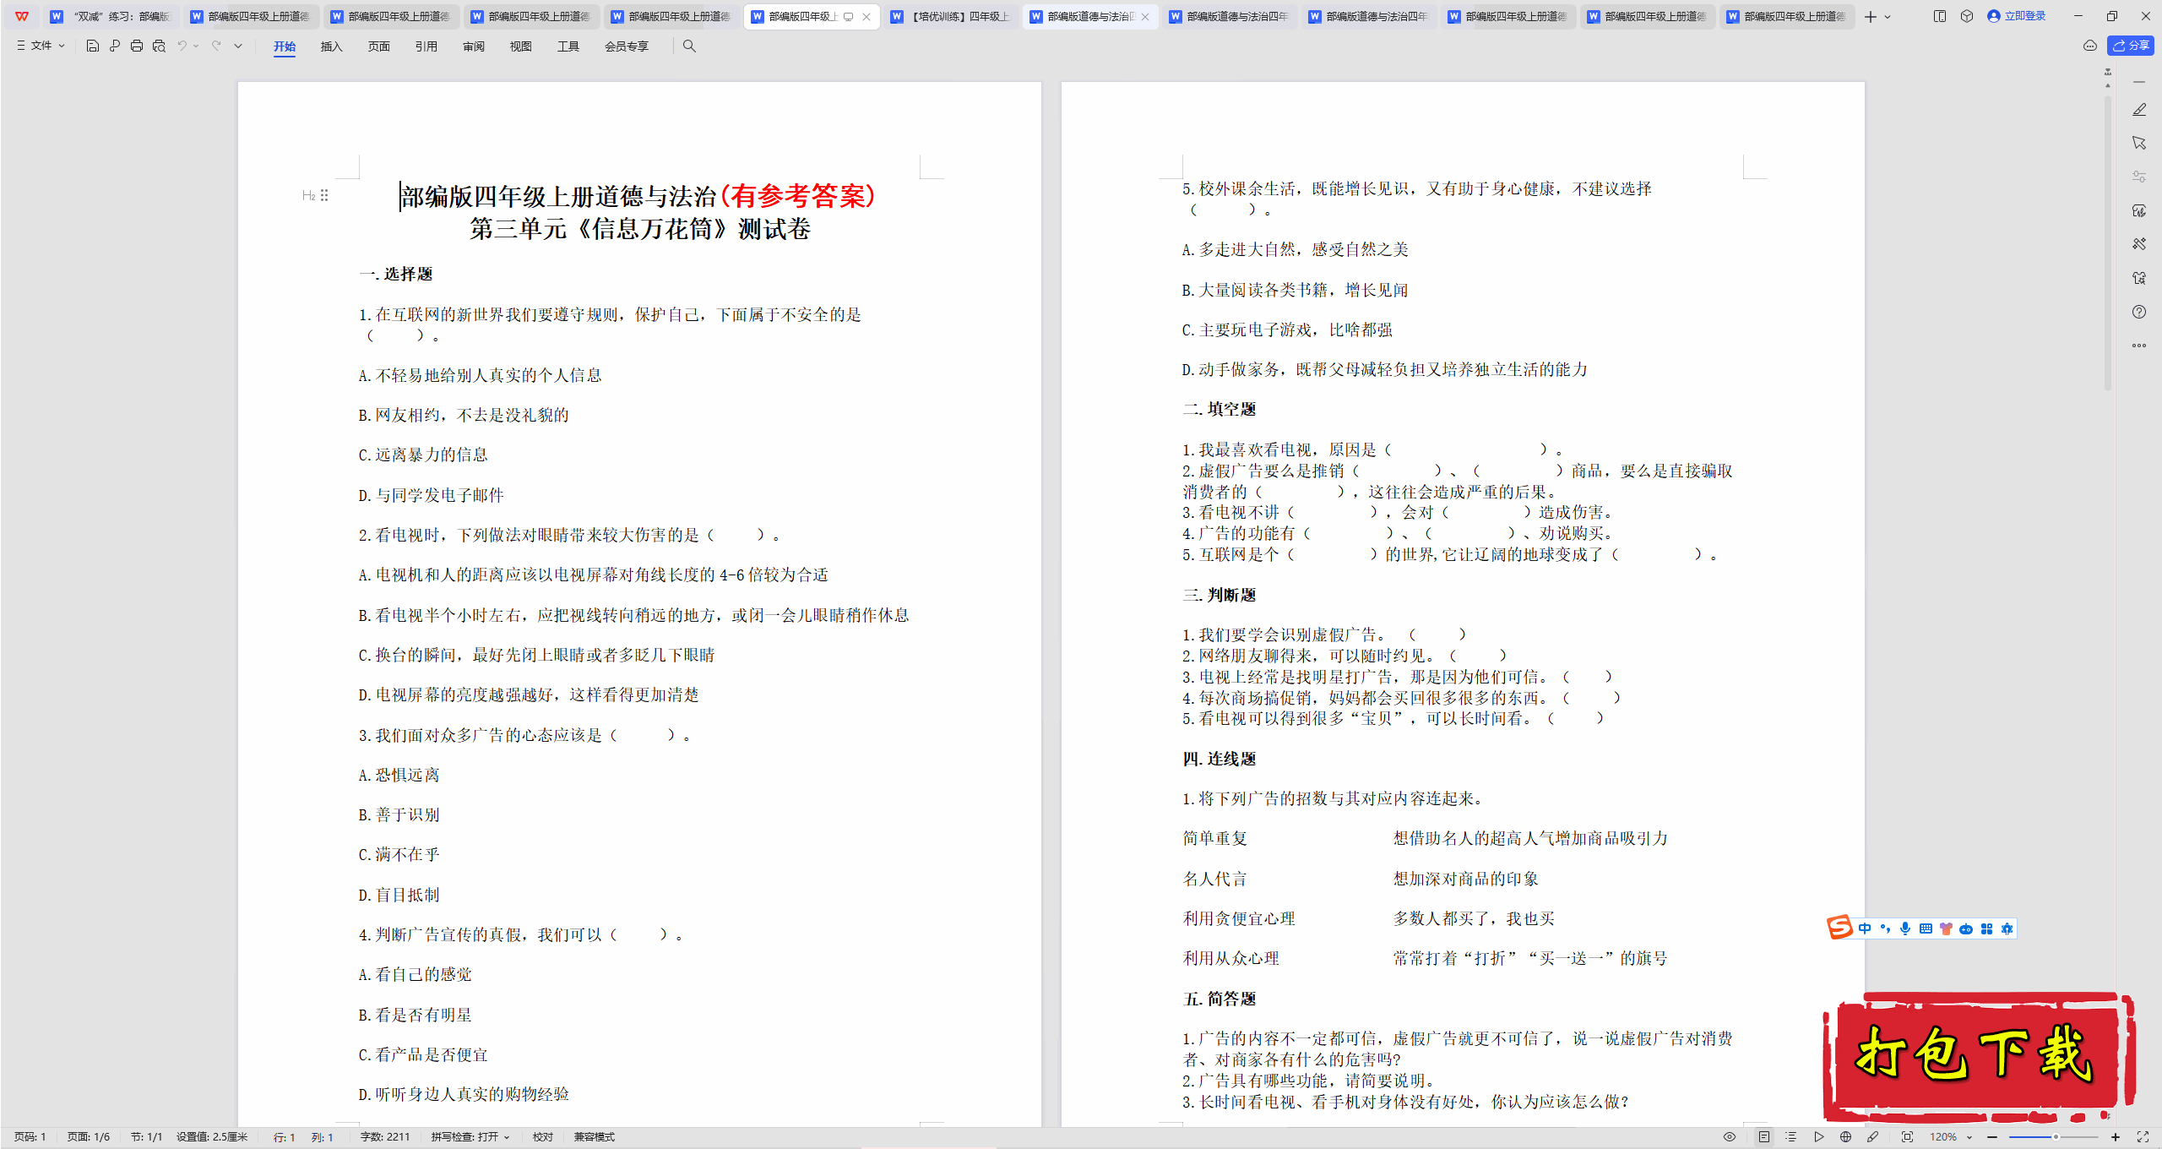
Task: Click the Print icon
Action: point(137,46)
